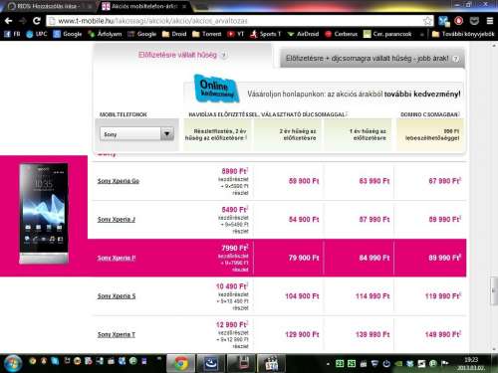Click the page vertical scrollbar thumb

pos(493,291)
